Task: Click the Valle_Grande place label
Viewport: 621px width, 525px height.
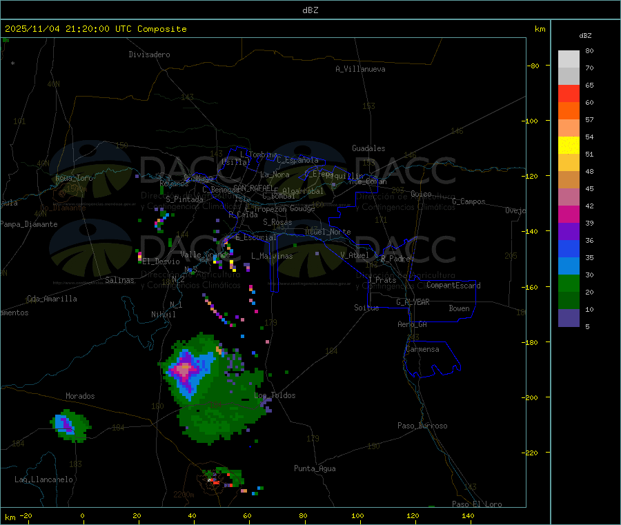Action: [205, 254]
